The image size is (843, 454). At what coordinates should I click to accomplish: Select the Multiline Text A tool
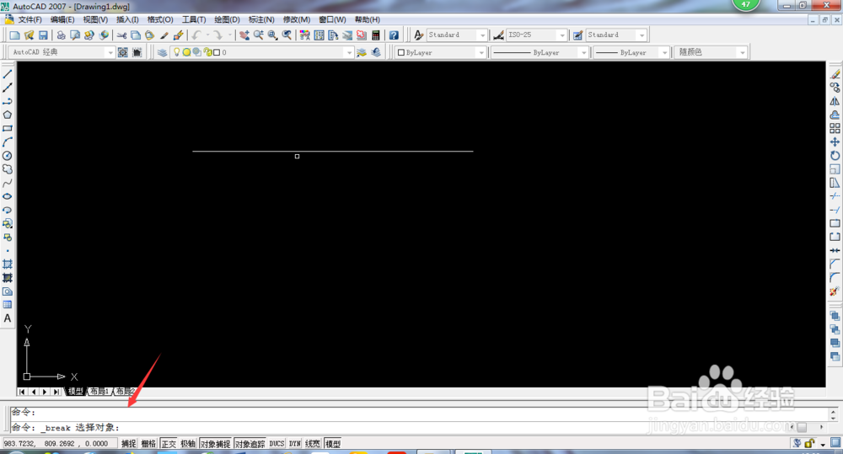8,318
